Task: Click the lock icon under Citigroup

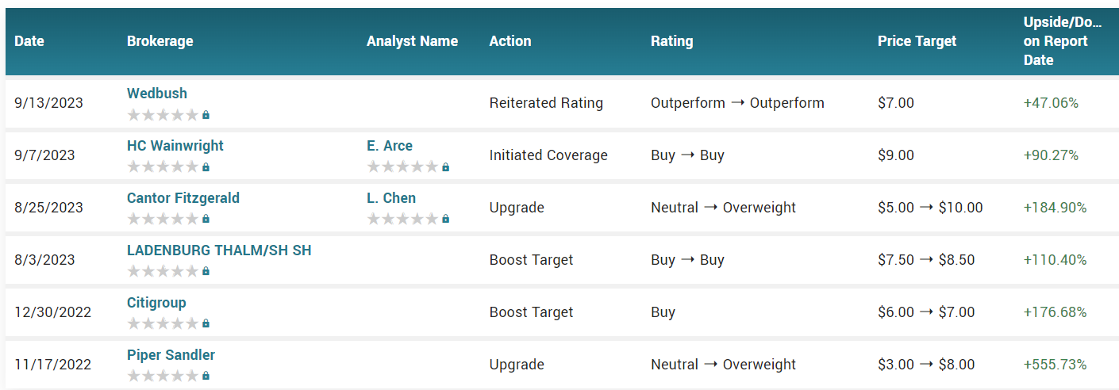Action: coord(206,324)
